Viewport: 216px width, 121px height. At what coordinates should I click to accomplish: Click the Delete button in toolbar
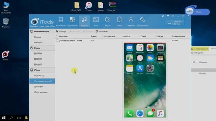tap(88, 31)
